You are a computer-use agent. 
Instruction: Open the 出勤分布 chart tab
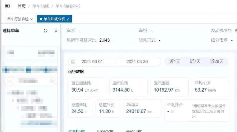coord(134,131)
